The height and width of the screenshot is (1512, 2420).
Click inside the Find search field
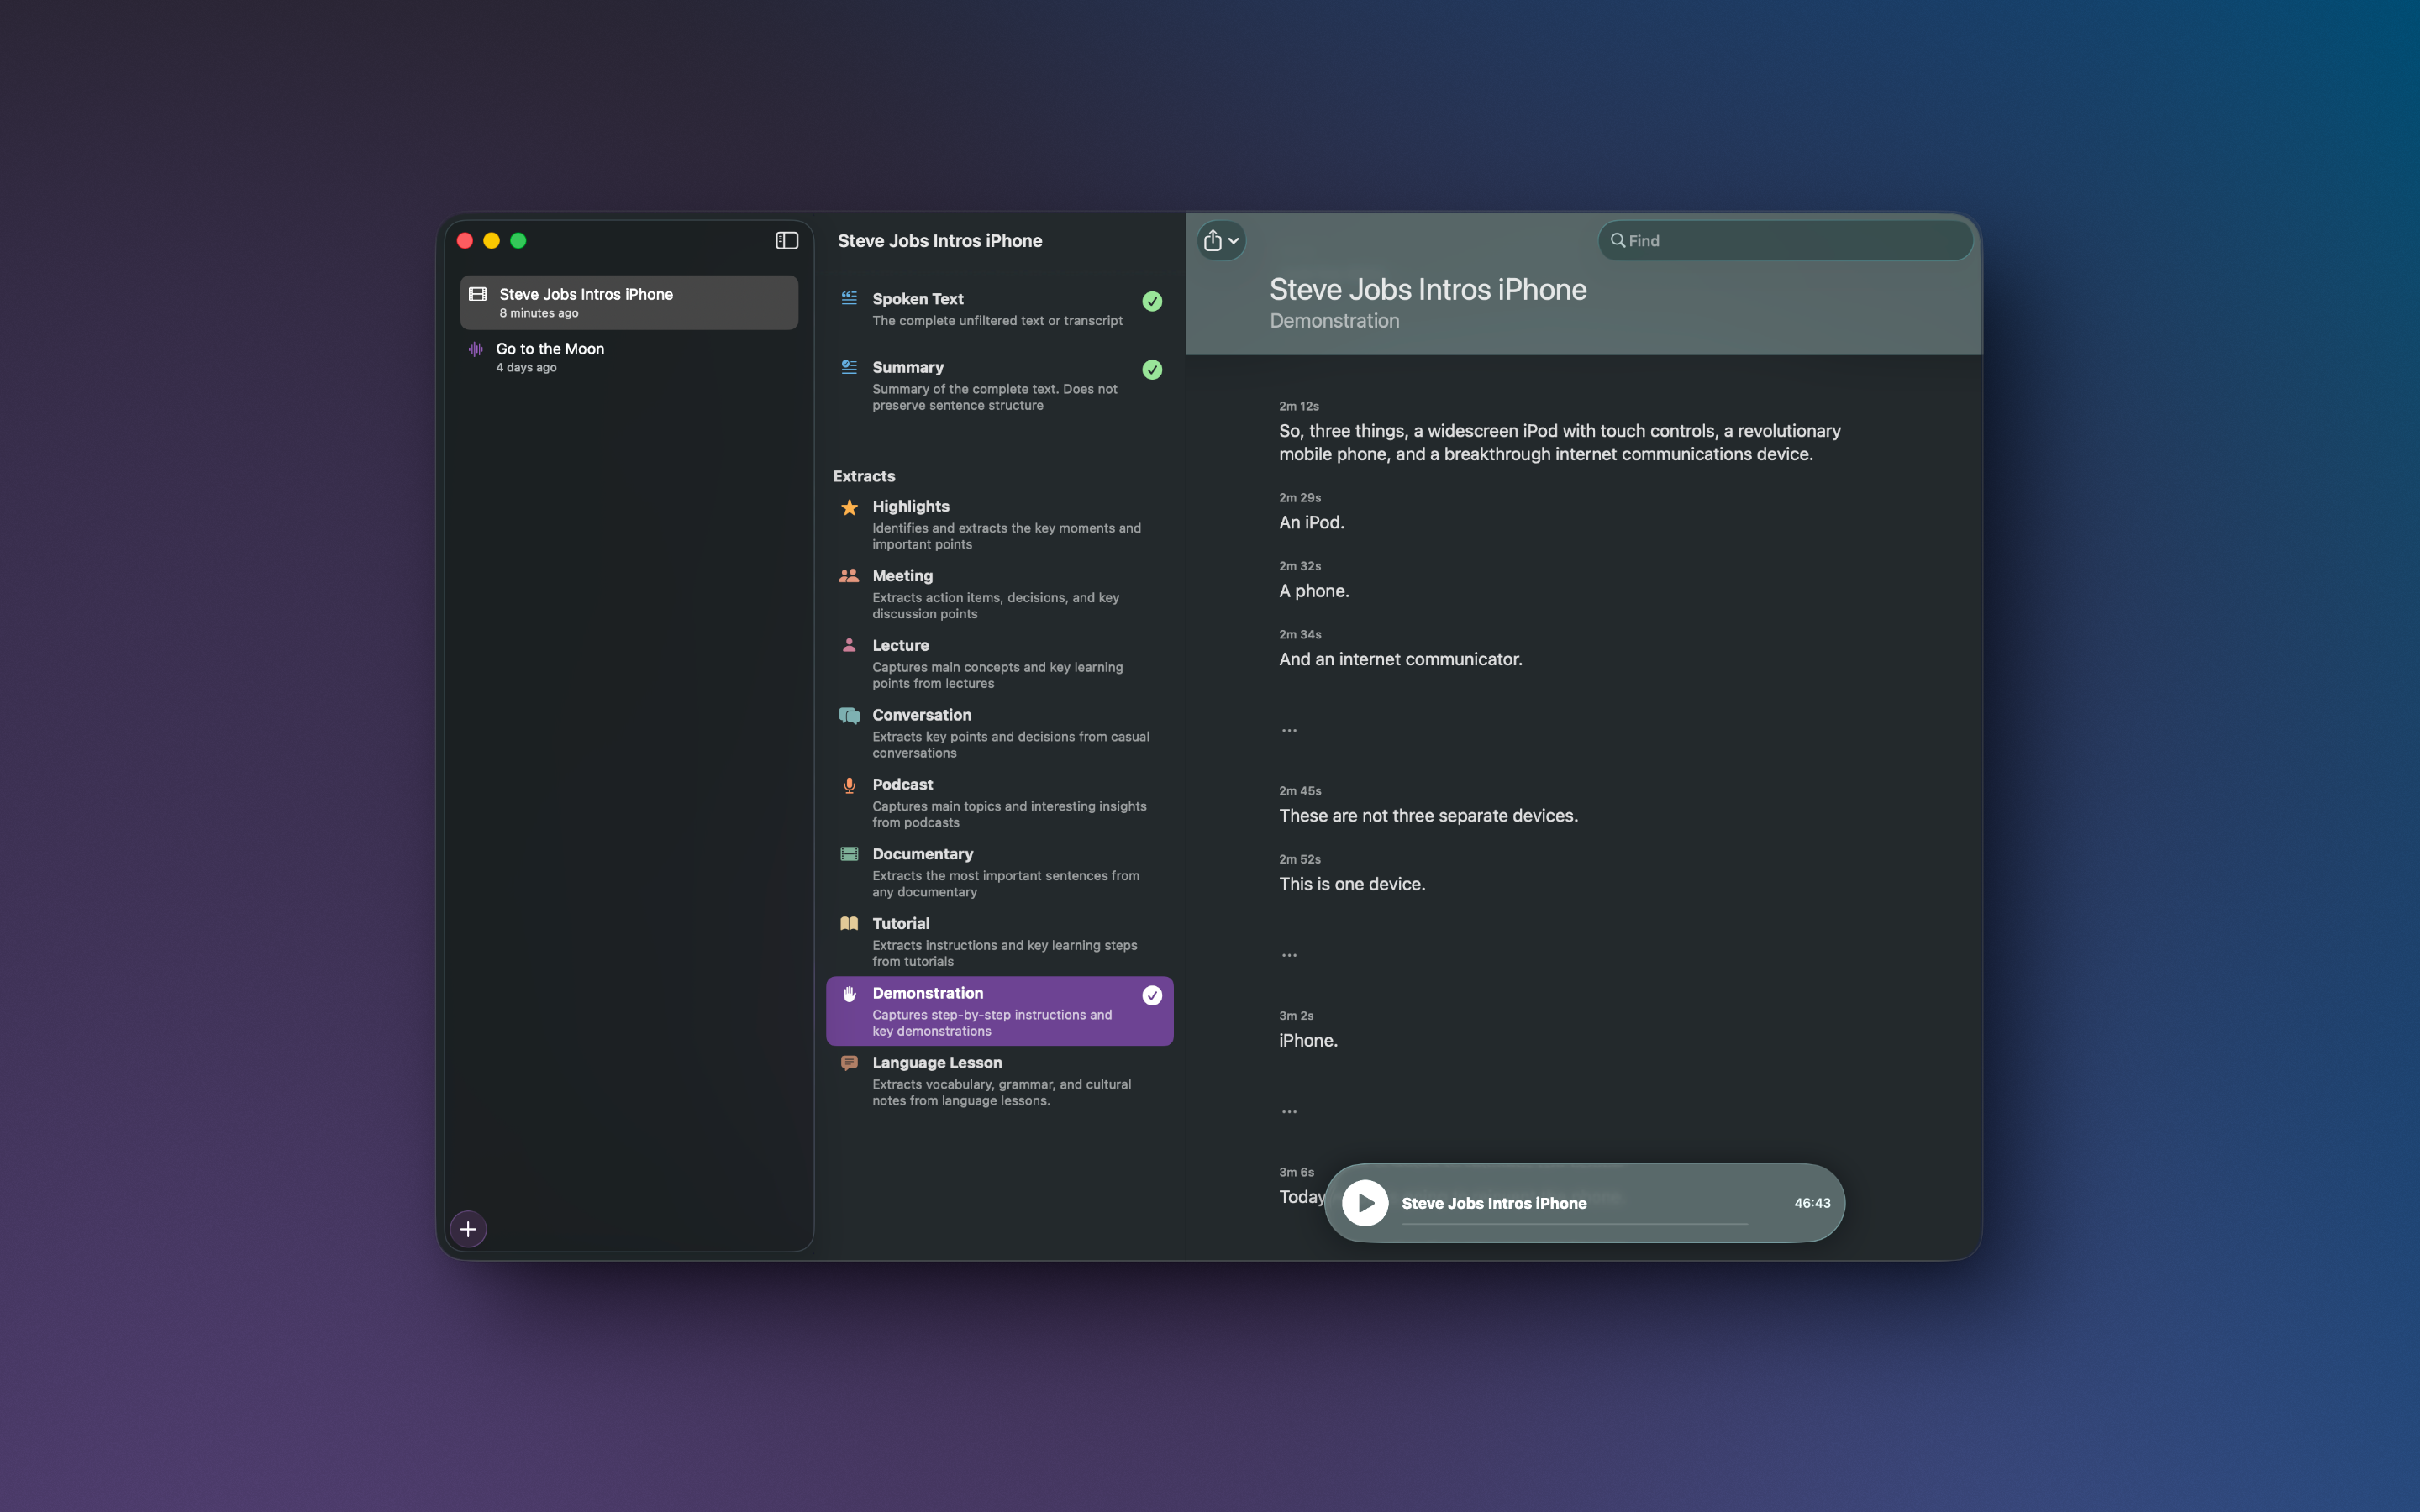tap(1785, 240)
